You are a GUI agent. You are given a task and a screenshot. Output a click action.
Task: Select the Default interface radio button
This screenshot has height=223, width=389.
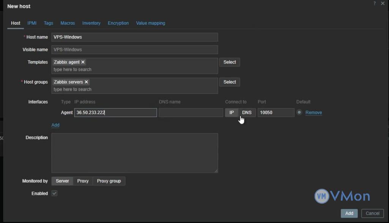click(299, 112)
